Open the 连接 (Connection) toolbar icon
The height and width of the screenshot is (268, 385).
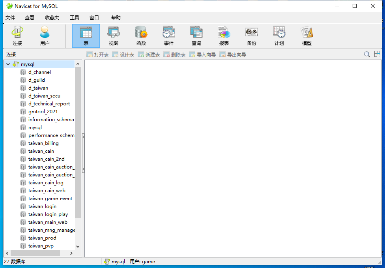tap(17, 36)
